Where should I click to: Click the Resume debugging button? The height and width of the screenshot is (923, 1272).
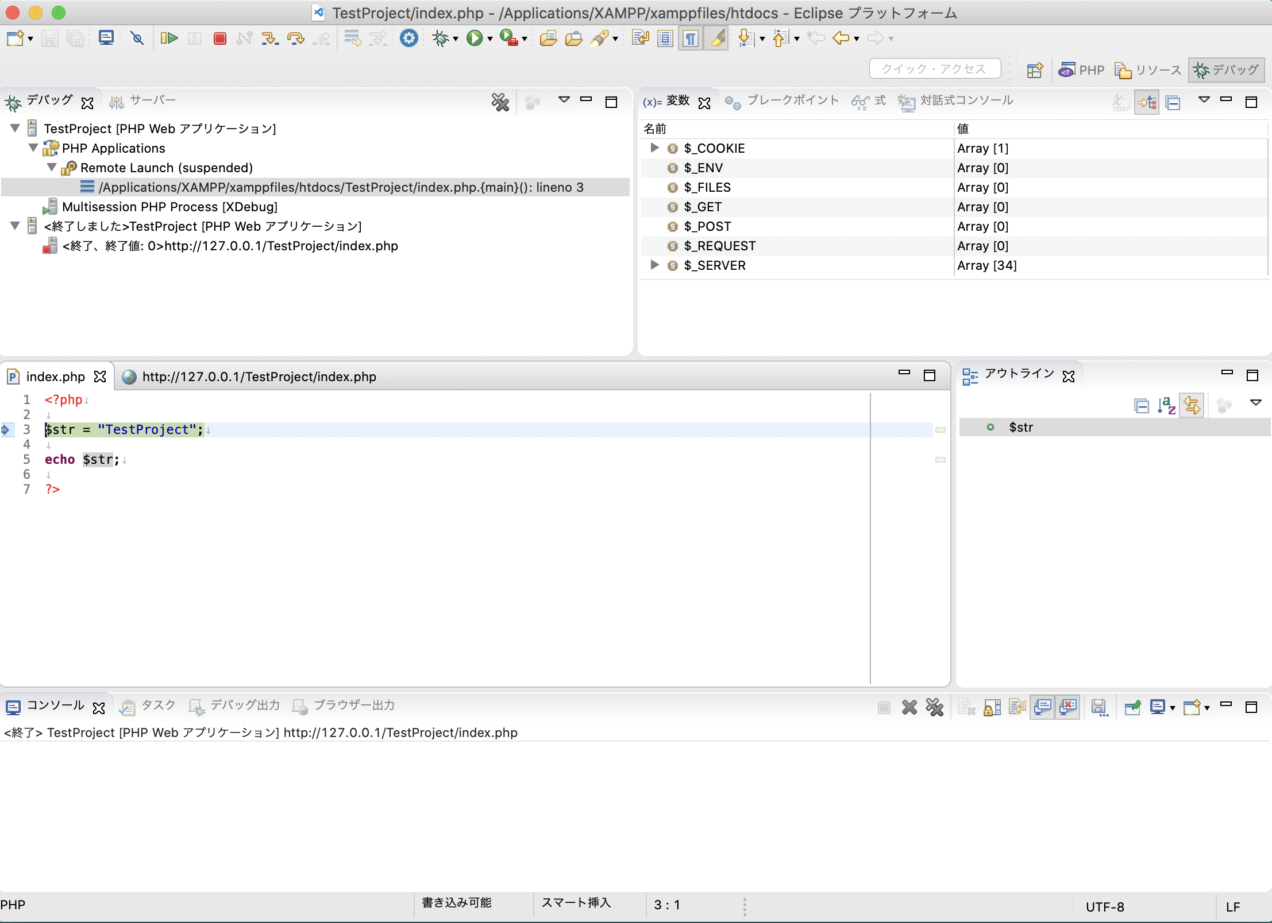click(x=169, y=38)
